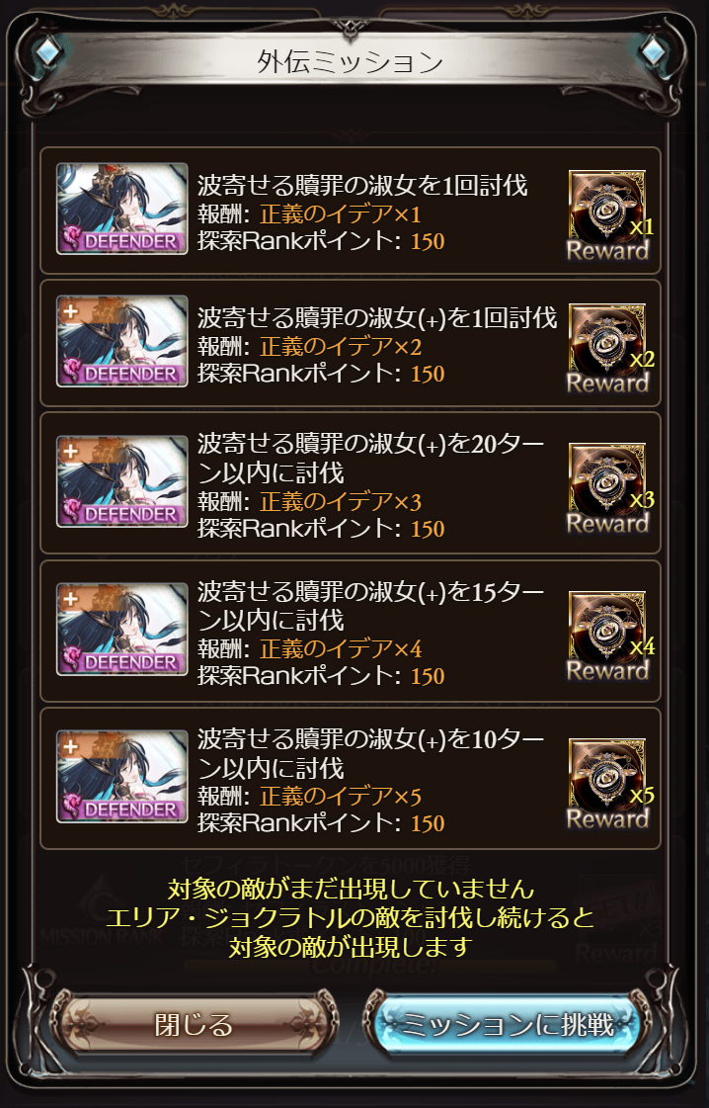709x1108 pixels.
Task: Open the ×5 正義のイデア reward icon
Action: click(x=608, y=783)
